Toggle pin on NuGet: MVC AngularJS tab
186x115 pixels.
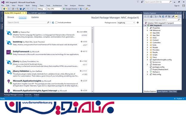23,13
